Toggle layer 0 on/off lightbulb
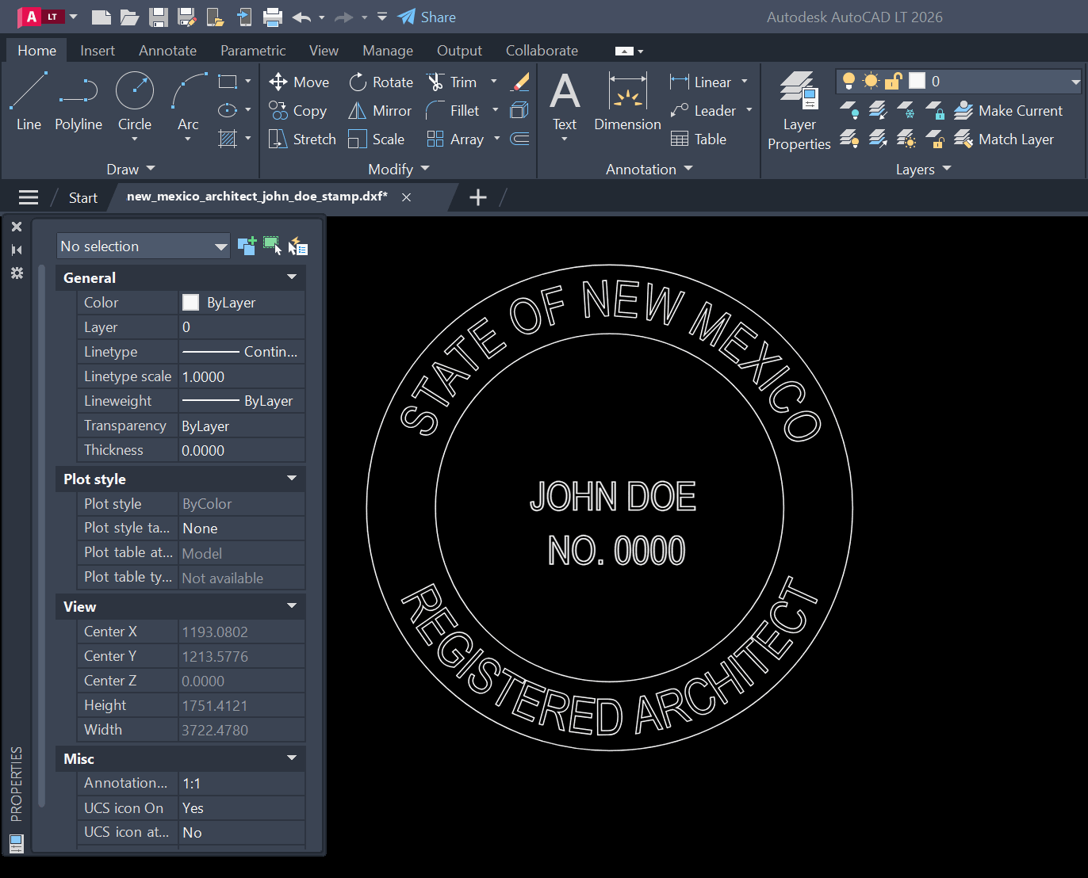The width and height of the screenshot is (1088, 878). (x=849, y=81)
